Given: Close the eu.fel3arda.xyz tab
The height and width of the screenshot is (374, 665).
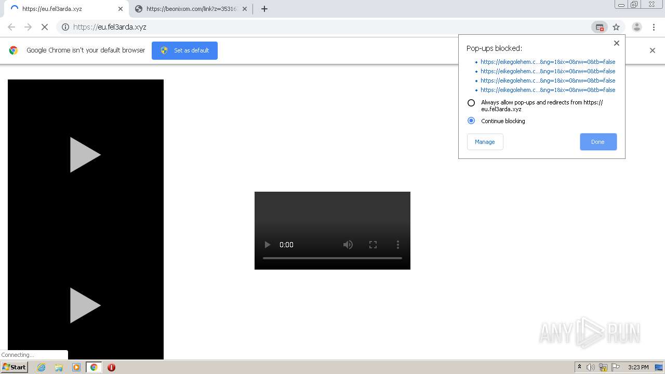Looking at the screenshot, I should click(121, 9).
